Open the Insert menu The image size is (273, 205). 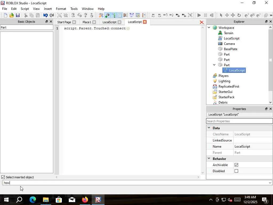pyautogui.click(x=48, y=9)
